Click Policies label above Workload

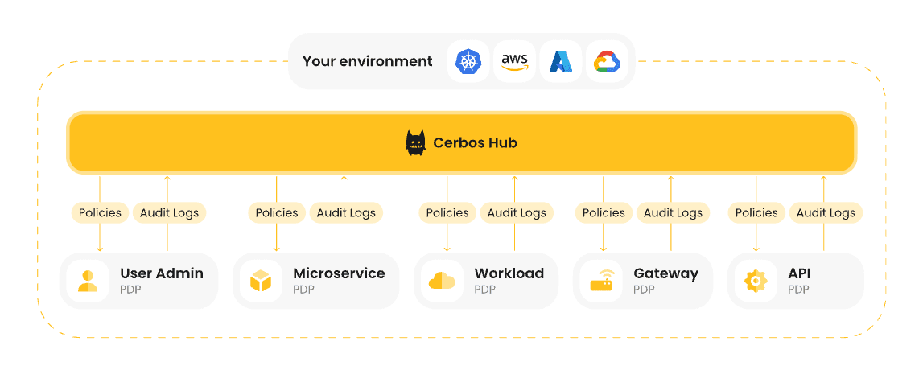pyautogui.click(x=447, y=213)
